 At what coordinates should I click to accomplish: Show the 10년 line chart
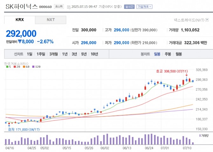[94, 54]
